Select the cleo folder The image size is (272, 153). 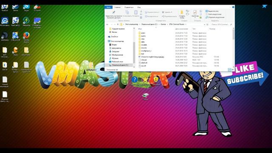pyautogui.click(x=142, y=39)
